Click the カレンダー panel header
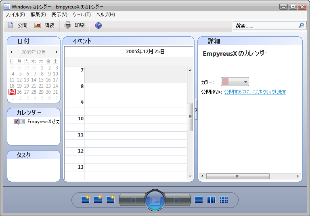The height and width of the screenshot is (216, 310). click(34, 113)
